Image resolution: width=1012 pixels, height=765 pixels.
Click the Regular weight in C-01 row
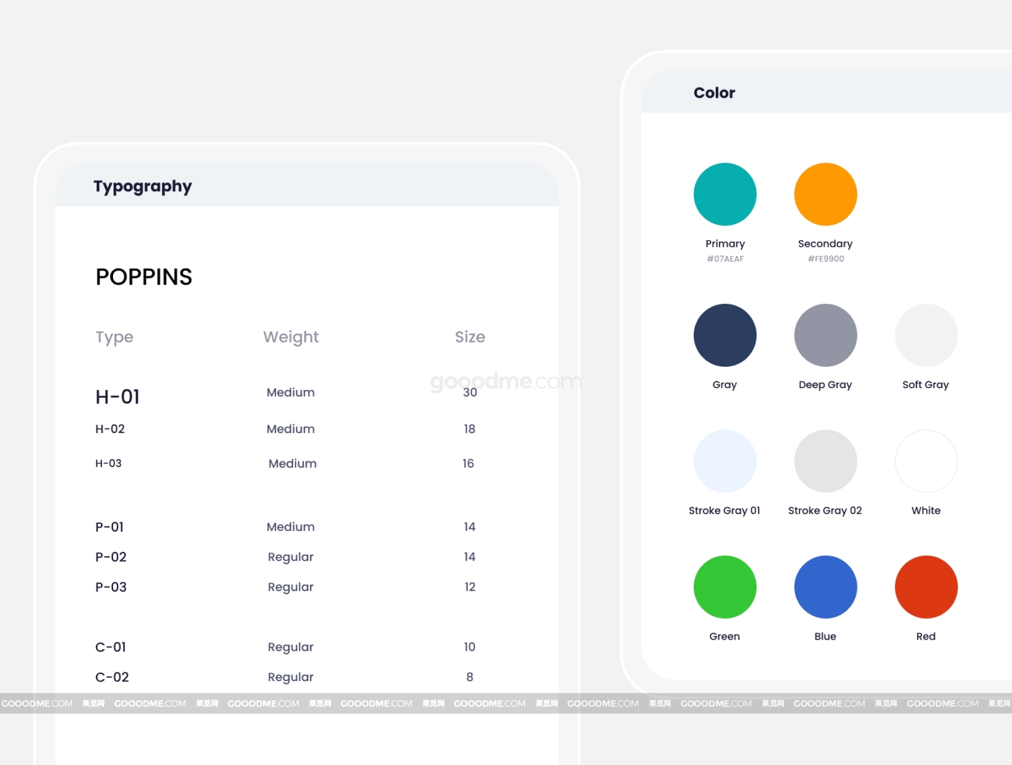click(291, 647)
